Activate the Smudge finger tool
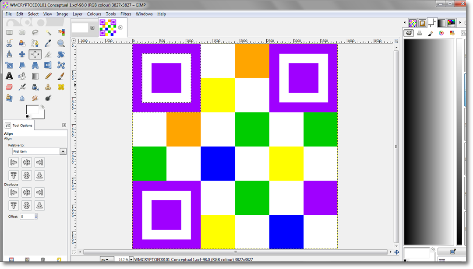The image size is (473, 269). click(x=35, y=98)
